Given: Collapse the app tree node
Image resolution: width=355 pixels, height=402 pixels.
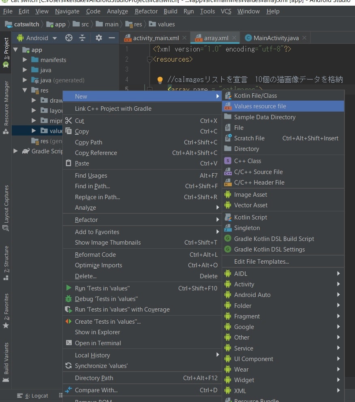Looking at the screenshot, I should 16,50.
